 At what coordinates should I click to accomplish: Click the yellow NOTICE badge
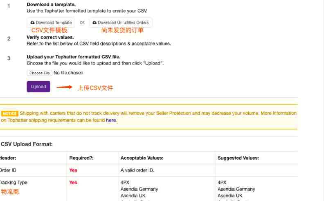tap(10, 113)
